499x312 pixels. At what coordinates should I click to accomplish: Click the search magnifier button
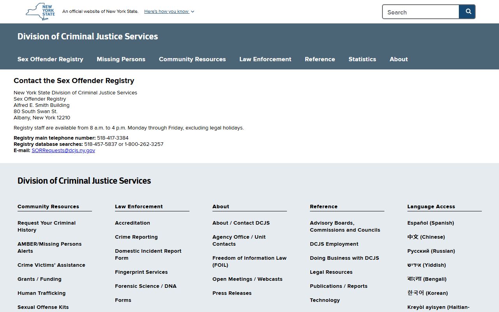coord(467,12)
